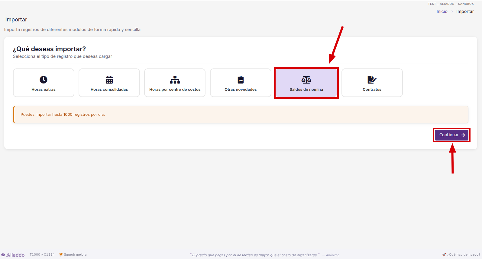Click the Saldos de nómina balance scale icon
Screen dimensions: 482x259
306,80
